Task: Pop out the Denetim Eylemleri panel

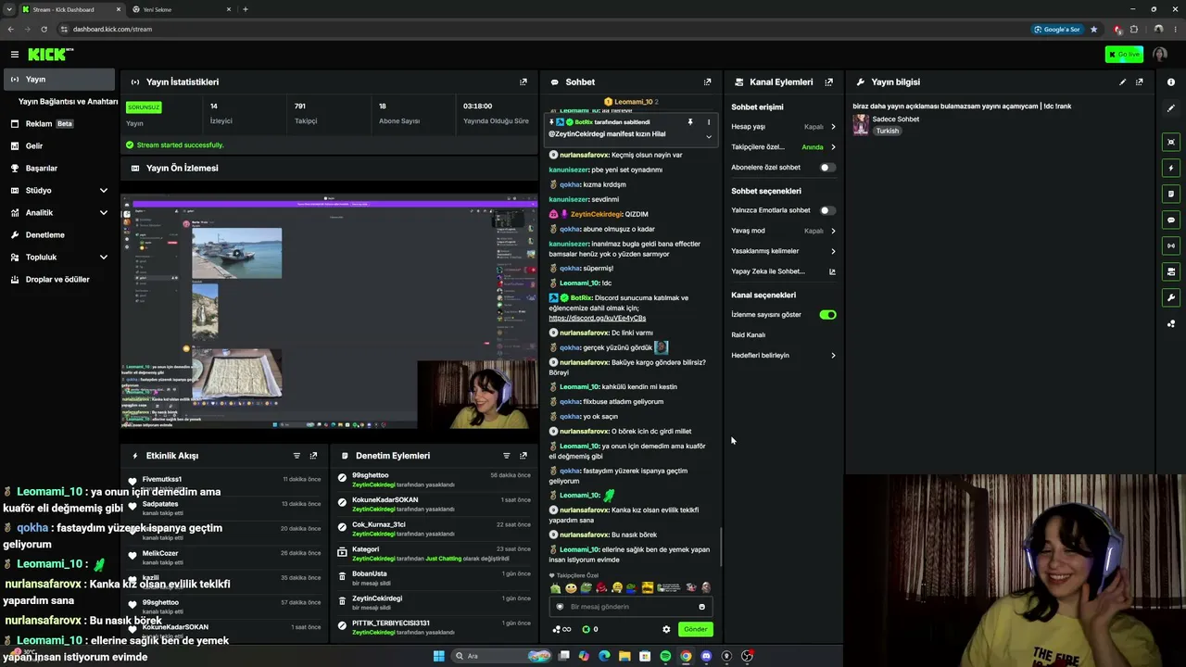Action: click(x=524, y=456)
